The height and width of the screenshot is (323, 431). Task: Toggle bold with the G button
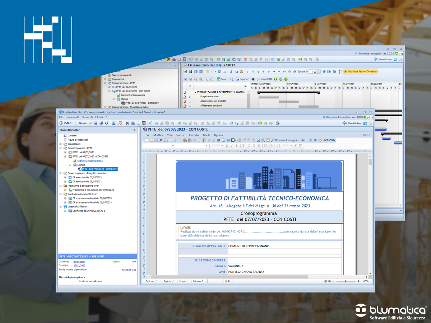coord(227,146)
